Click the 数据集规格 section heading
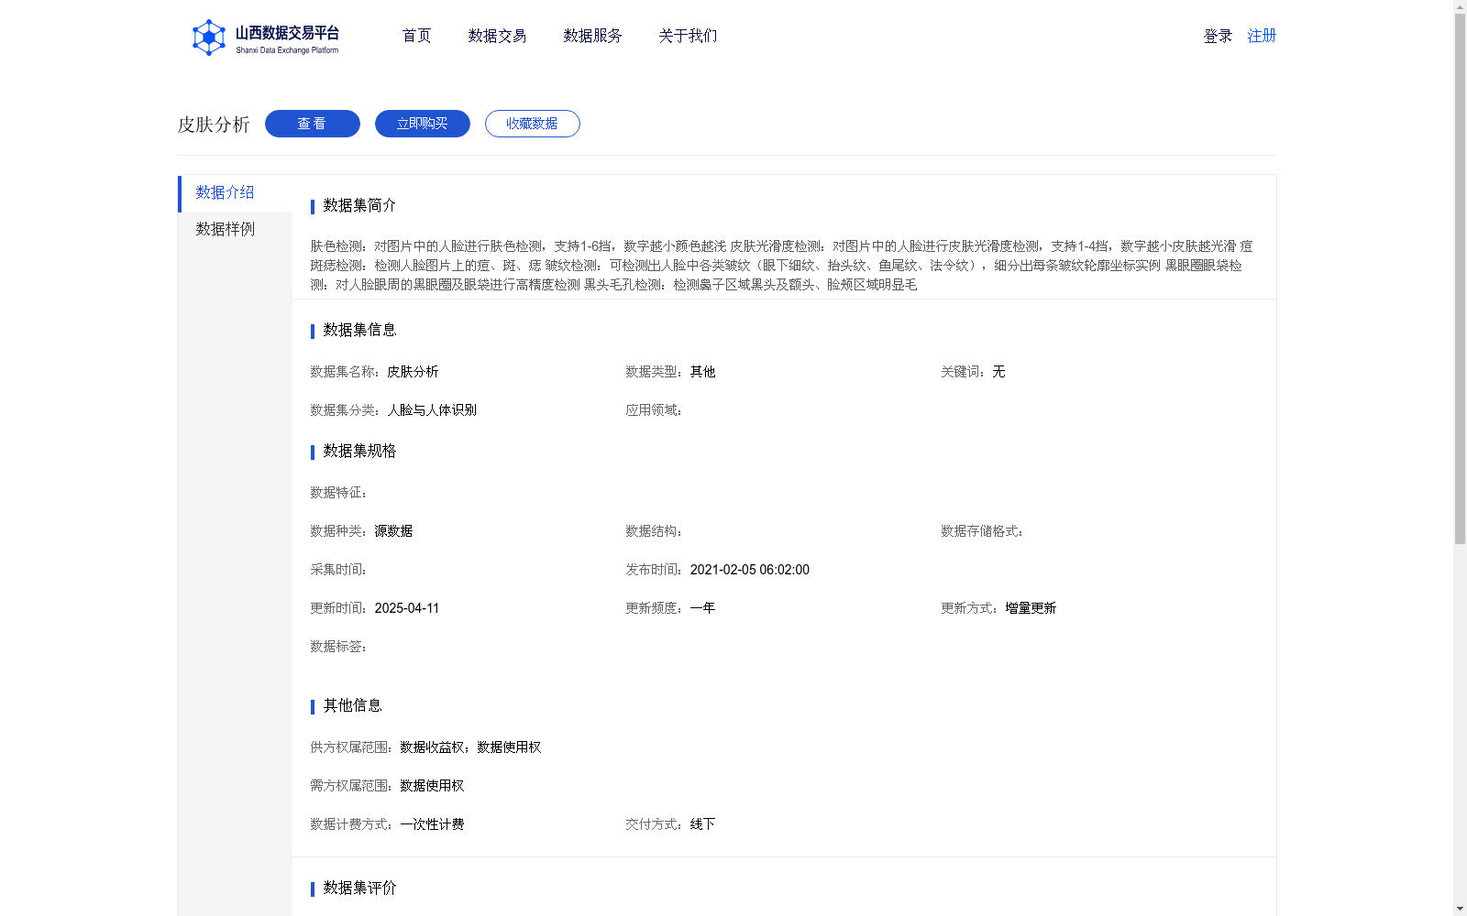This screenshot has width=1467, height=916. click(359, 451)
